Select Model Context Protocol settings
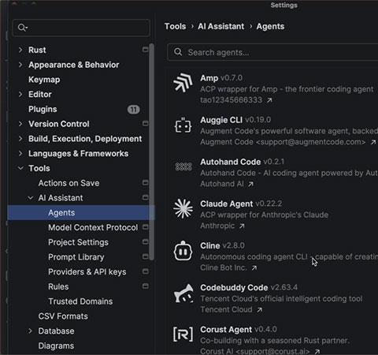The image size is (378, 355). point(93,227)
